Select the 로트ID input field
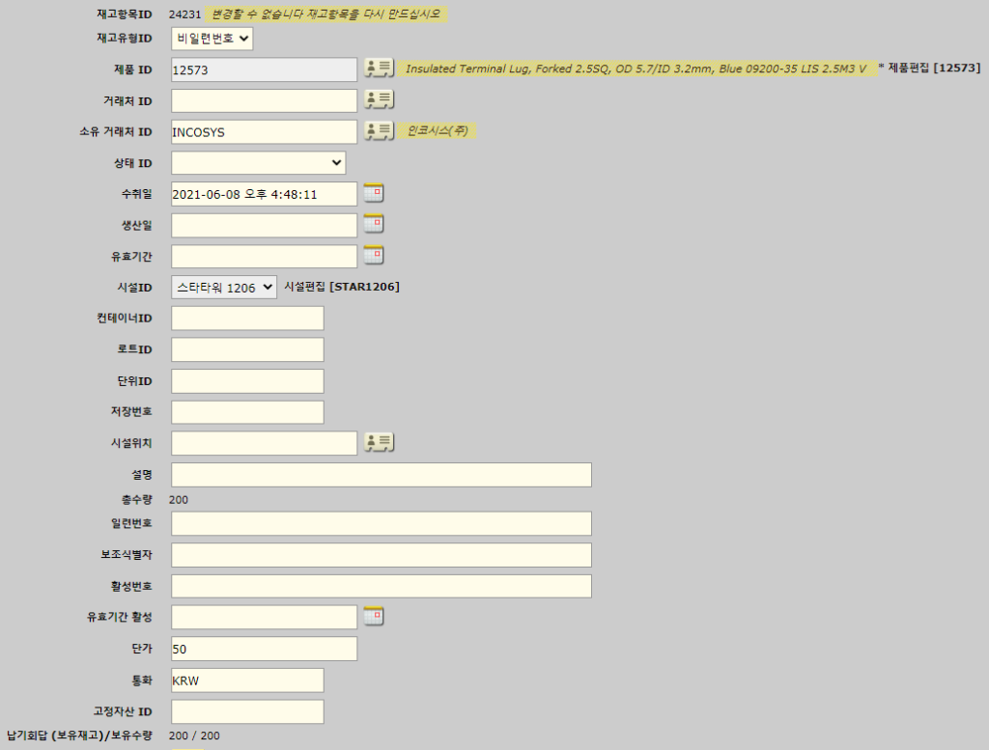The width and height of the screenshot is (989, 750). click(247, 349)
